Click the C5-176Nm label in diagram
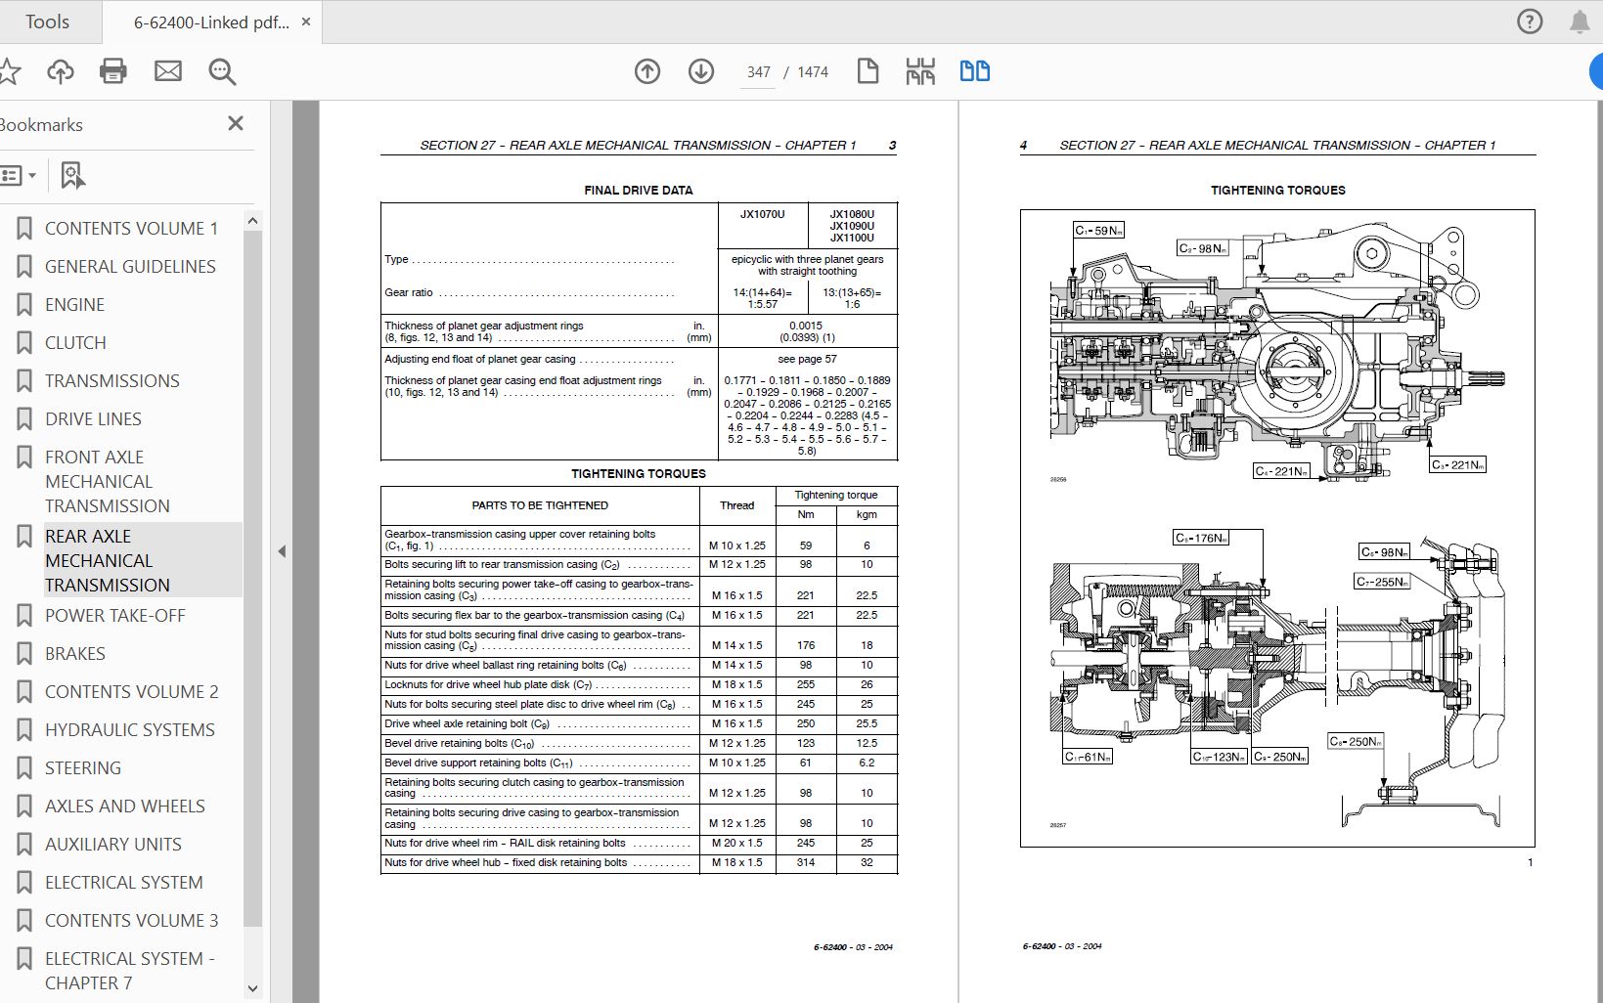1603x1003 pixels. pyautogui.click(x=1201, y=538)
